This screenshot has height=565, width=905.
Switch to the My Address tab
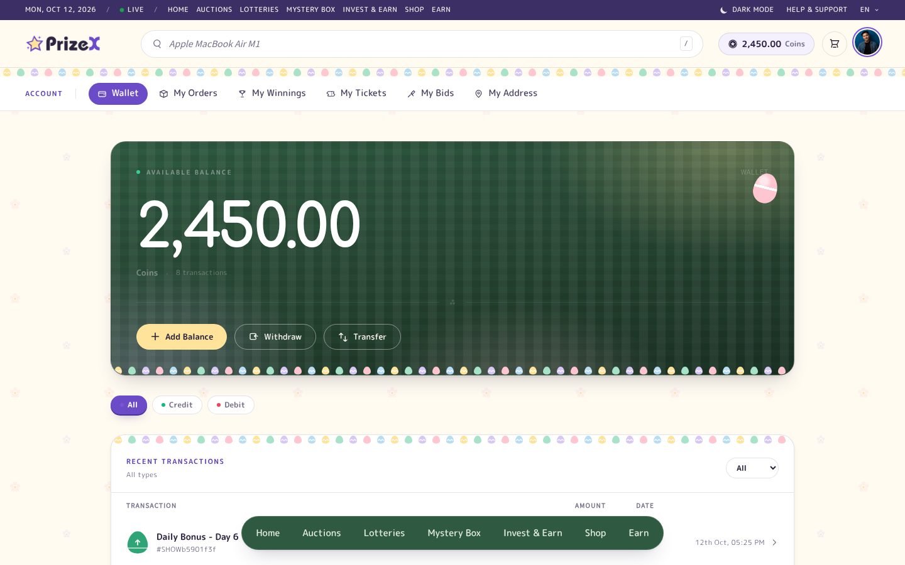[506, 94]
